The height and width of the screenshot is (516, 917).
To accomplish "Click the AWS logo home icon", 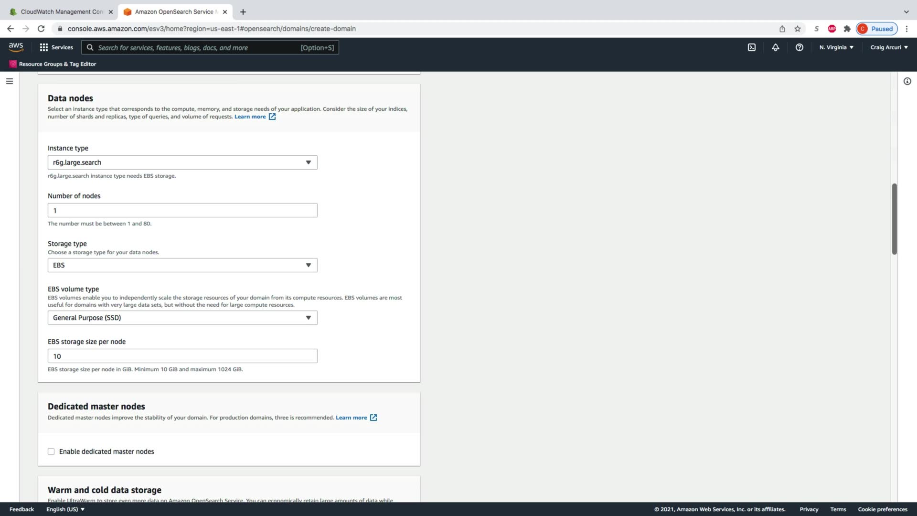I will [16, 47].
